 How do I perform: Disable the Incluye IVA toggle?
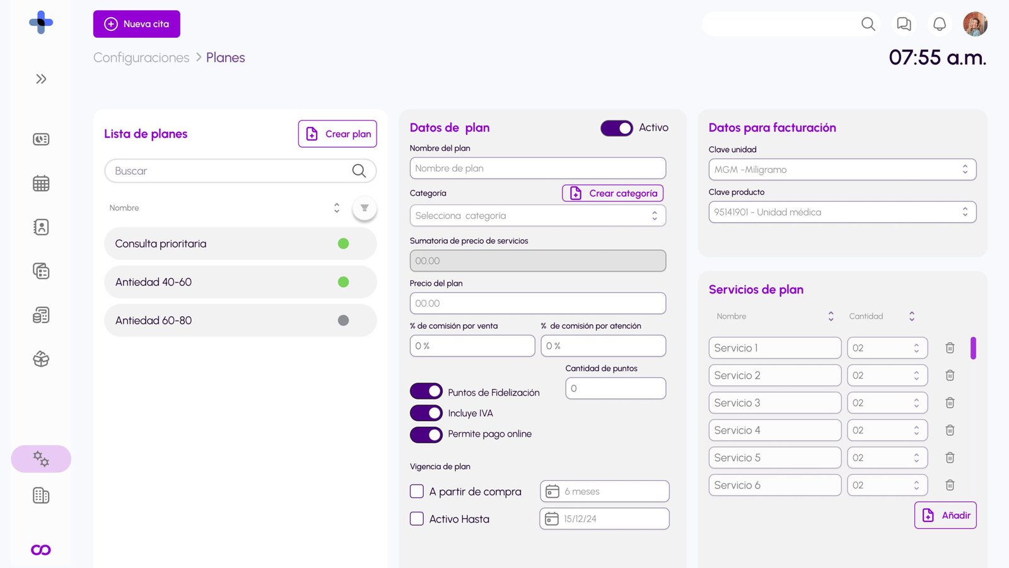coord(426,413)
